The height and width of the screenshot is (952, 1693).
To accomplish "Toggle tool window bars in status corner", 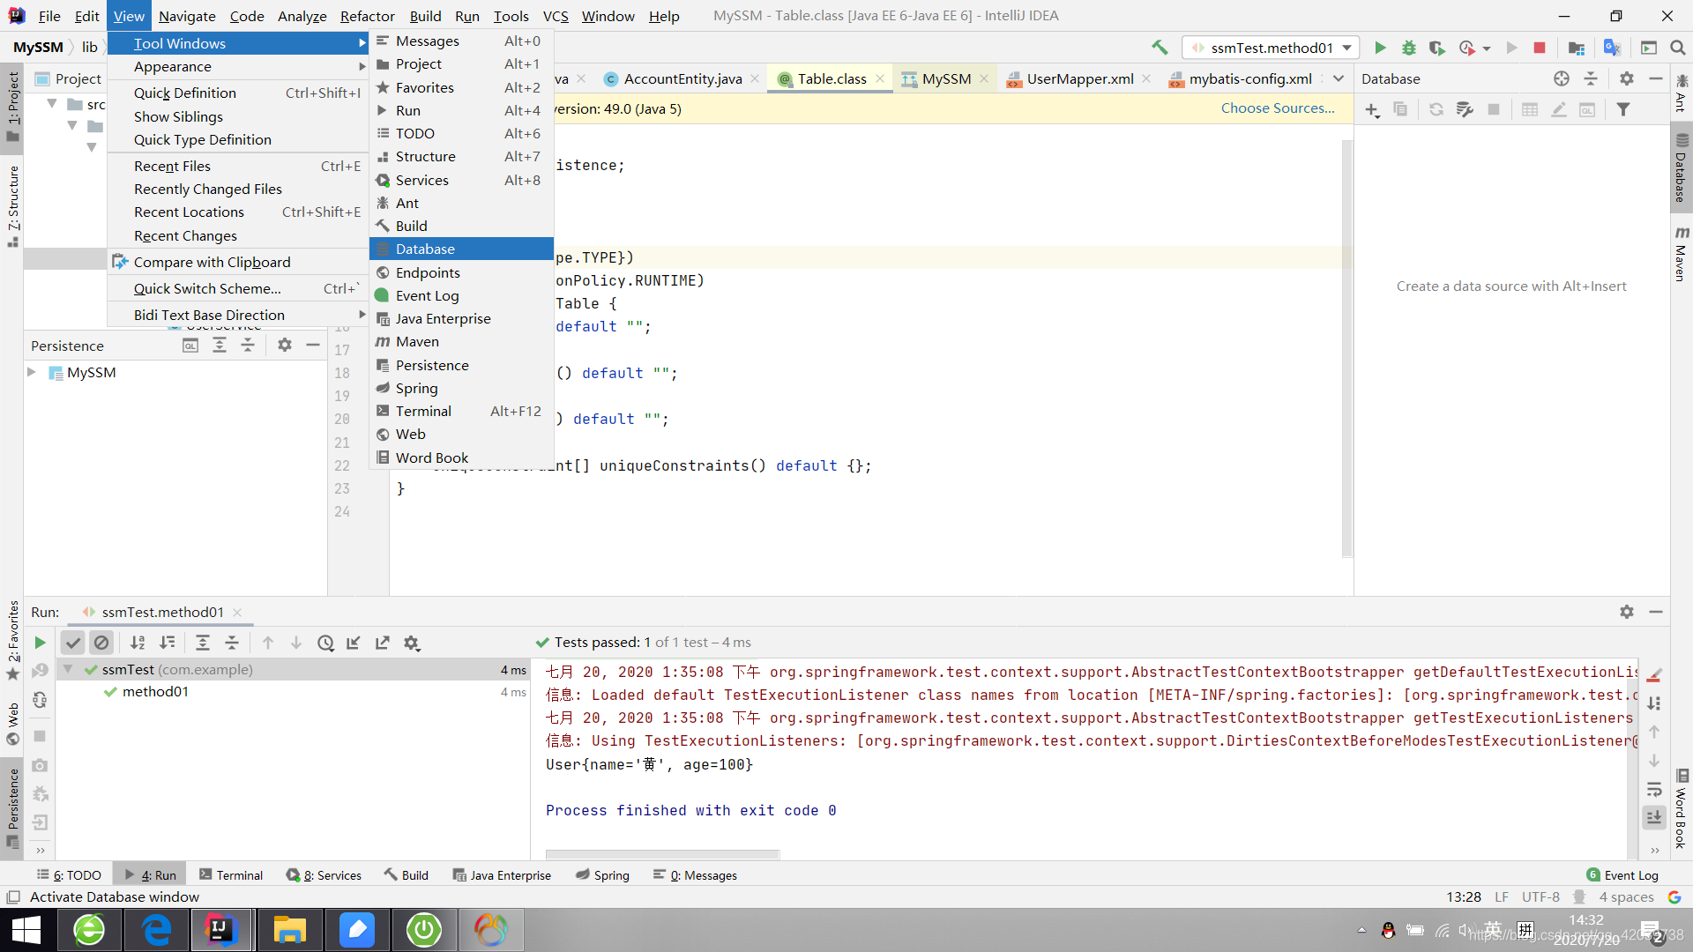I will [x=13, y=897].
